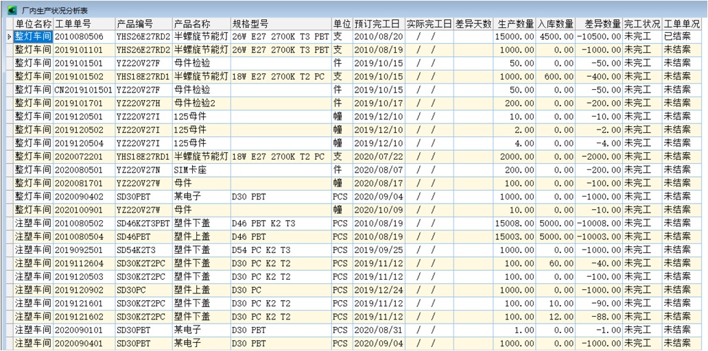
Task: Click the 已结案 status cell
Action: pos(681,36)
